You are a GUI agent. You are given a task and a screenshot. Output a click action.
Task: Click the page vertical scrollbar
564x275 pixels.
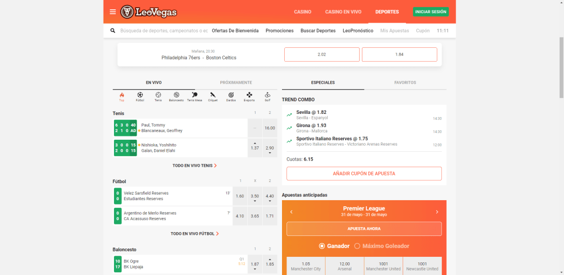(561, 67)
